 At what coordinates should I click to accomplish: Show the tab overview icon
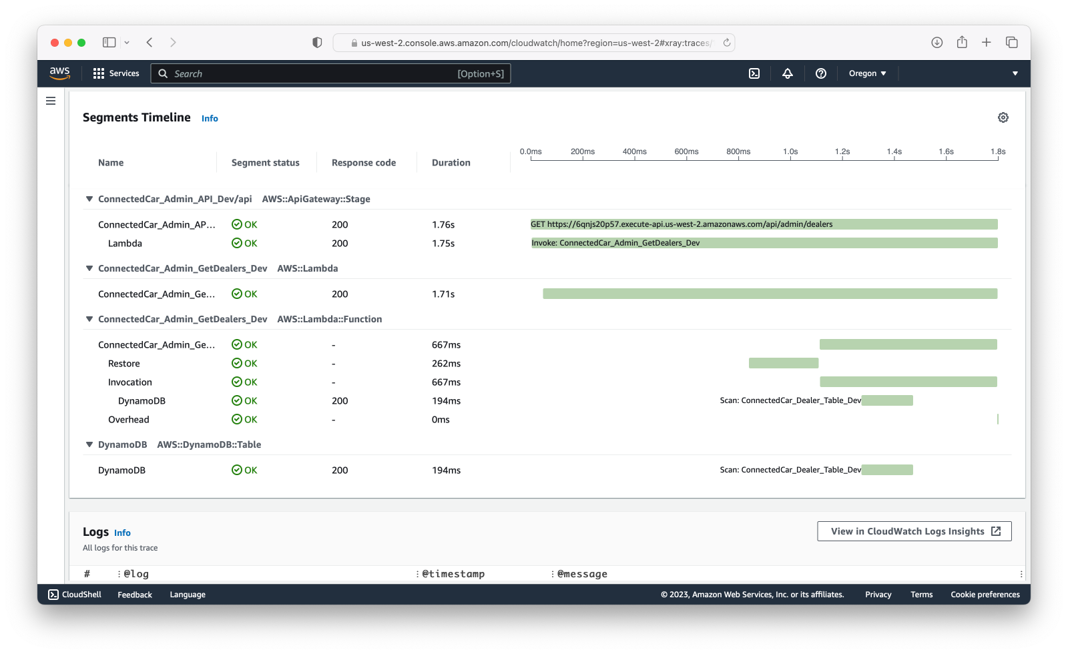point(1012,42)
